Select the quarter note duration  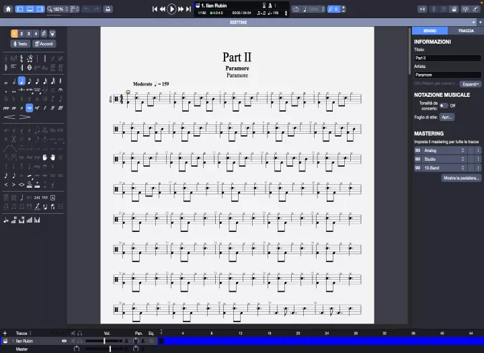click(22, 81)
